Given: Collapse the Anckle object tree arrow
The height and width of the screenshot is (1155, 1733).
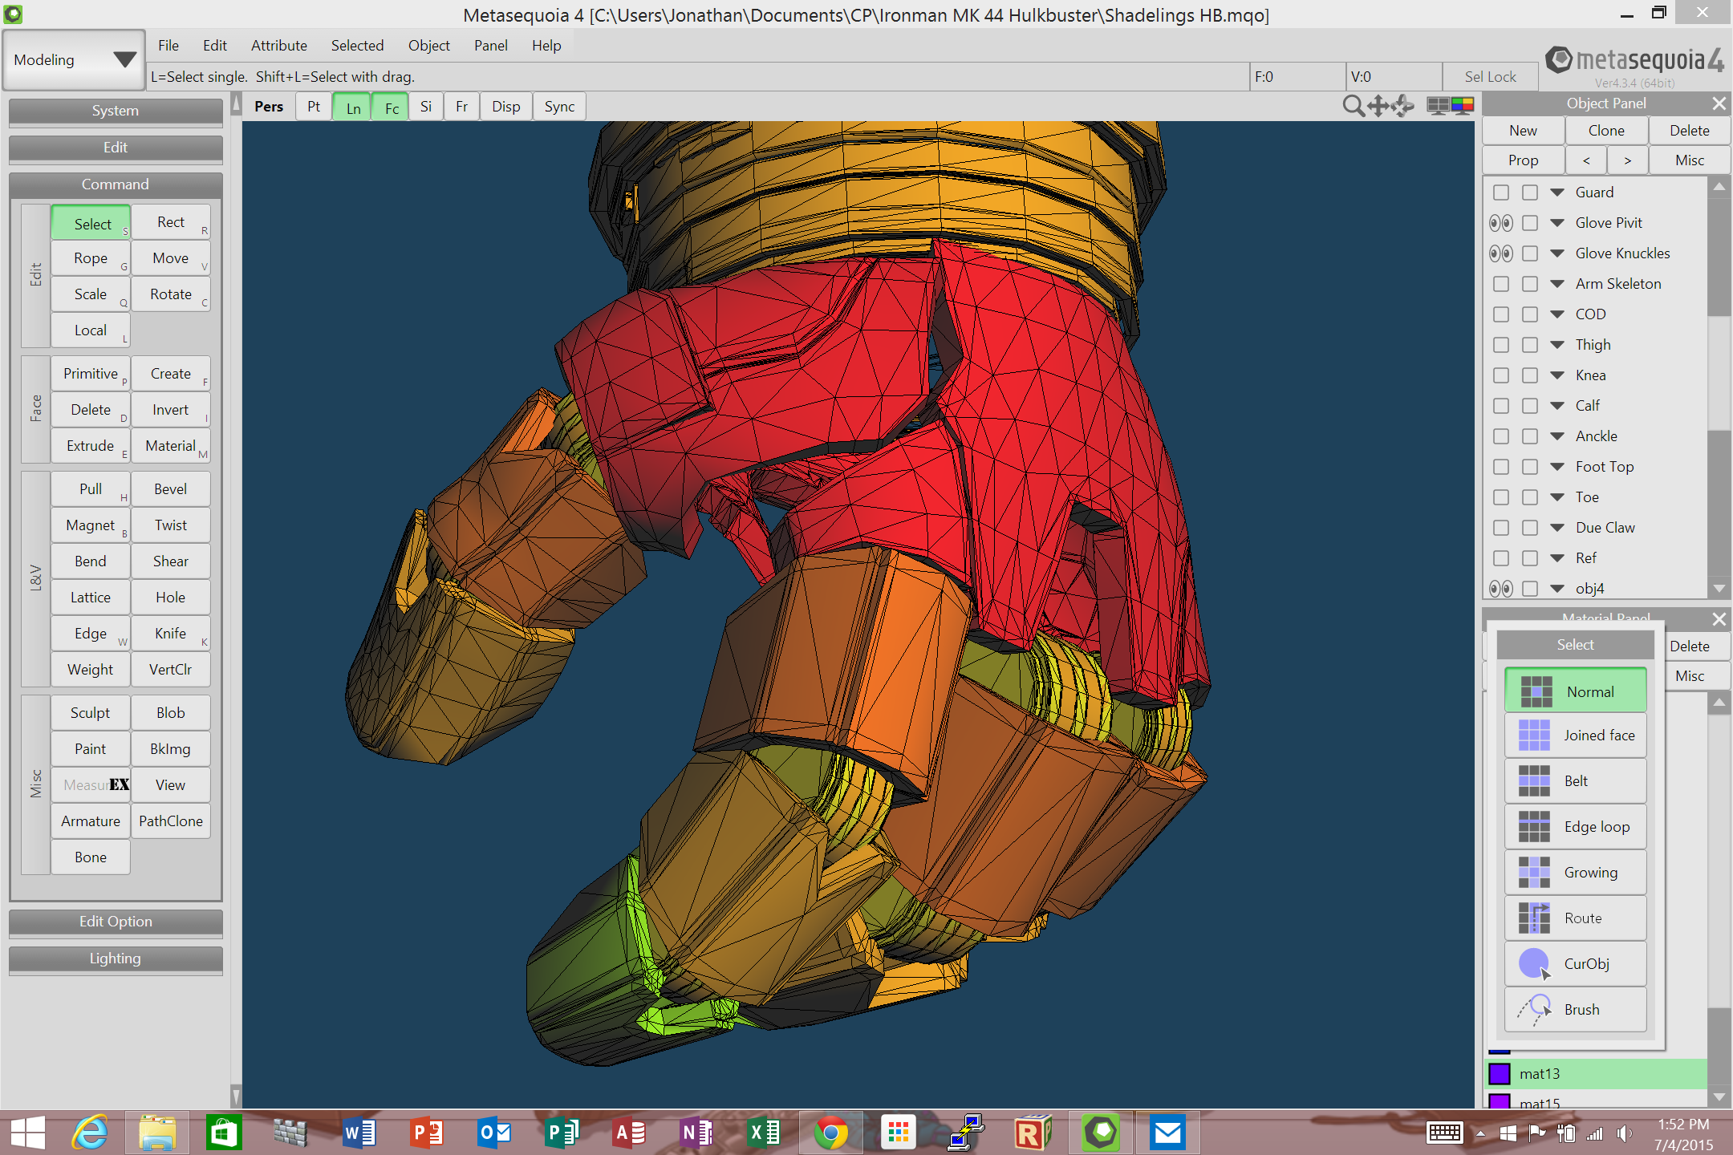Looking at the screenshot, I should coord(1557,436).
